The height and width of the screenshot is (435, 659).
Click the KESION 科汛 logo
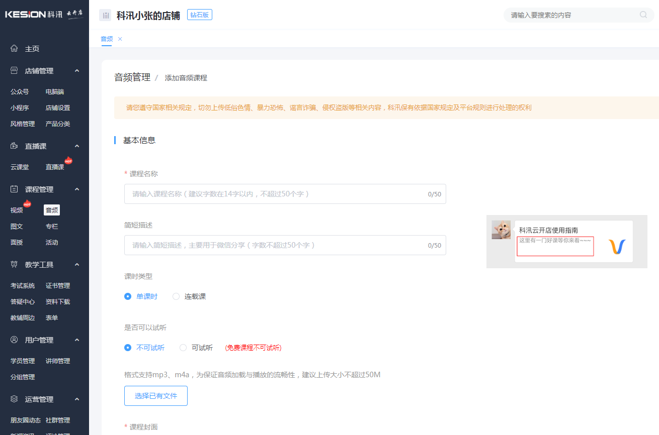pos(44,15)
